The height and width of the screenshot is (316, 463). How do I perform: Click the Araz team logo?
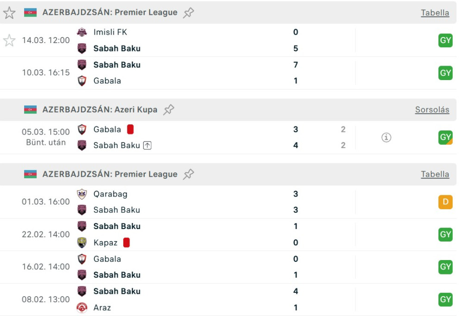(82, 308)
